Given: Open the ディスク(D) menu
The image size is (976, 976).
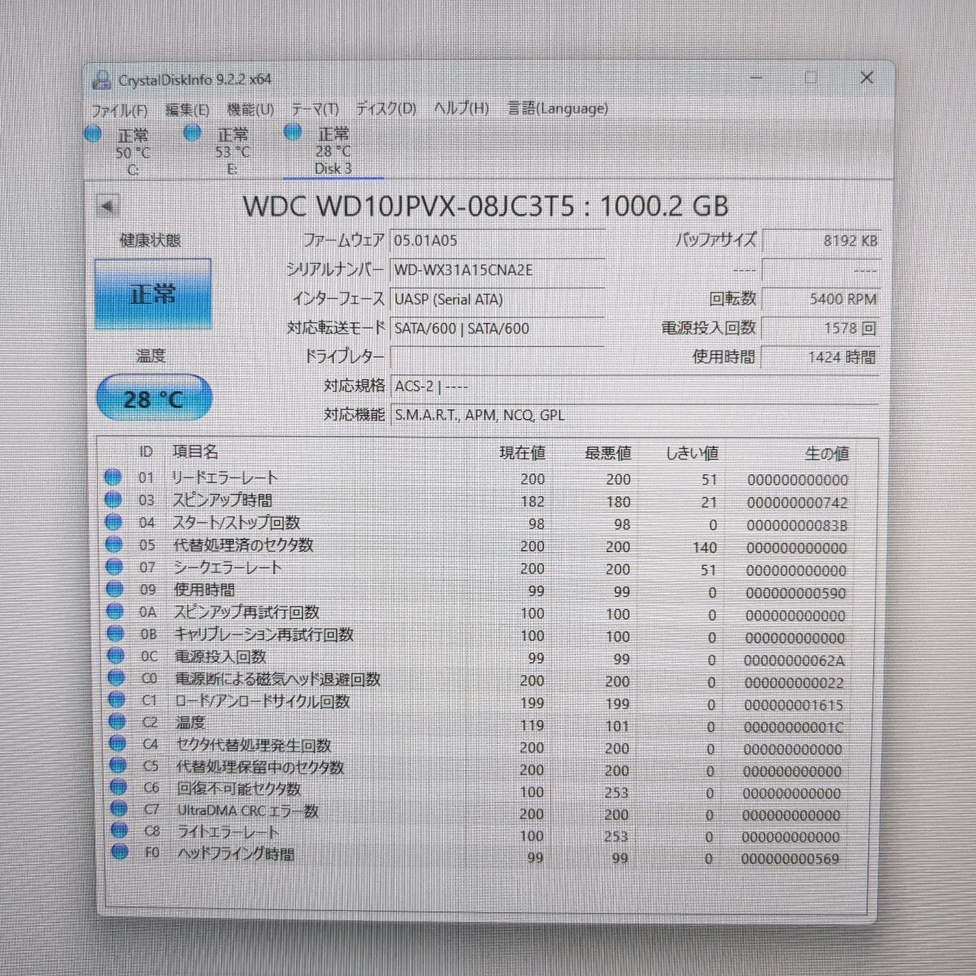Looking at the screenshot, I should [386, 108].
